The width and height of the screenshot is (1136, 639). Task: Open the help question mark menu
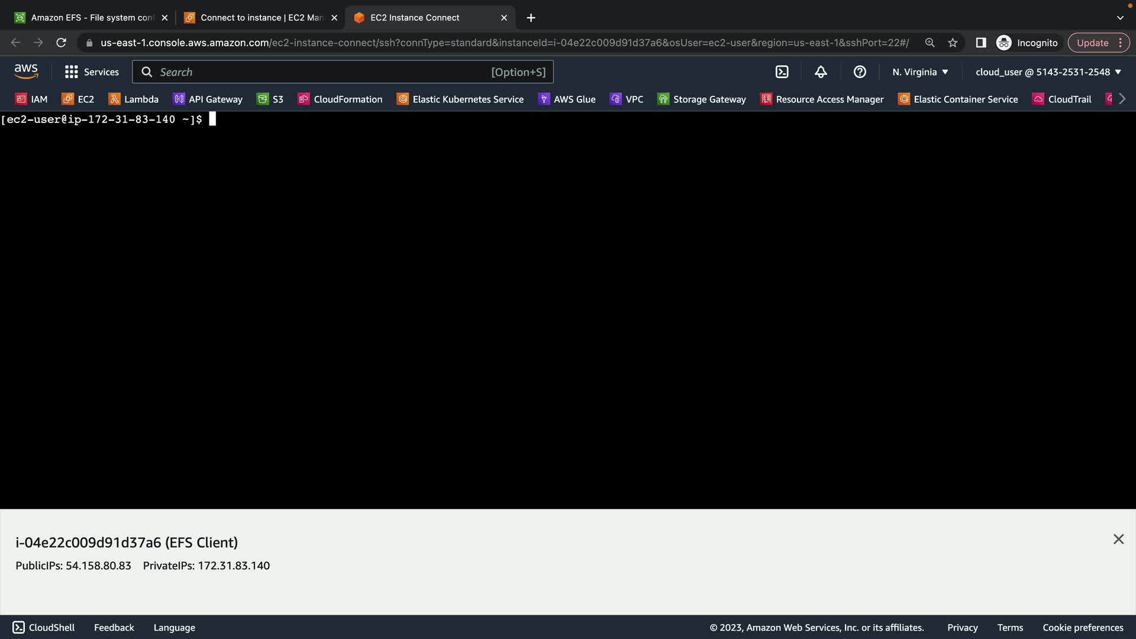click(860, 72)
